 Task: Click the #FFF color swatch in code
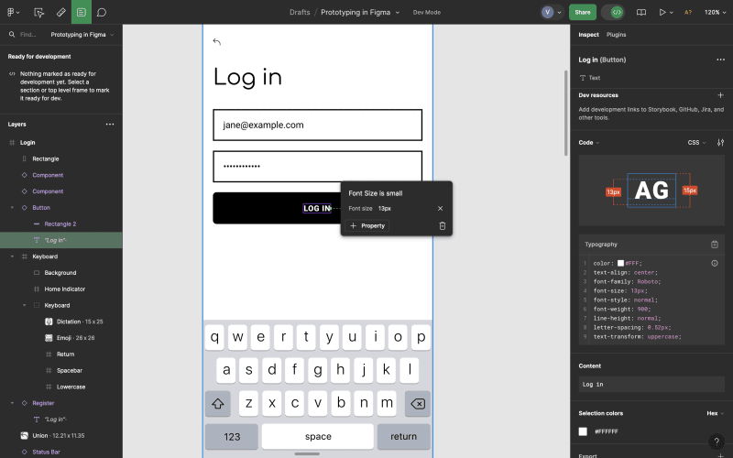tap(620, 263)
